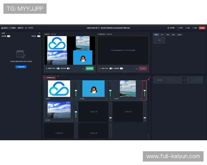Image resolution: width=207 pixels, height=165 pixels.
Task: Click the empty add-input slot in second row
Action: pos(93,112)
